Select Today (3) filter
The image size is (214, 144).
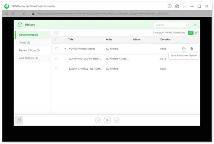pyautogui.click(x=32, y=43)
